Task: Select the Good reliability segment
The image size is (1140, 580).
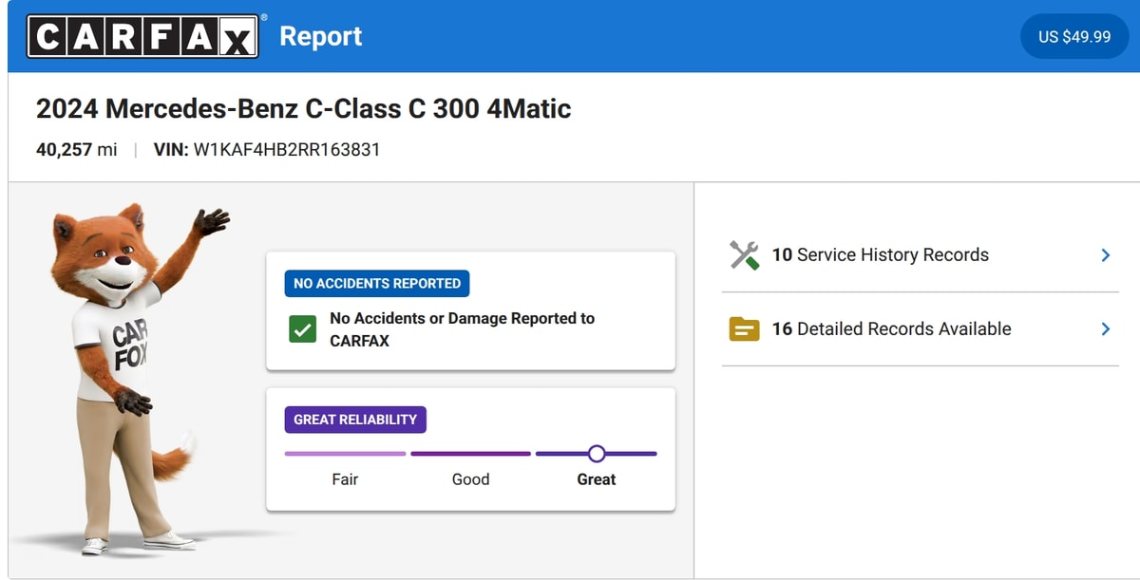Action: pyautogui.click(x=470, y=454)
